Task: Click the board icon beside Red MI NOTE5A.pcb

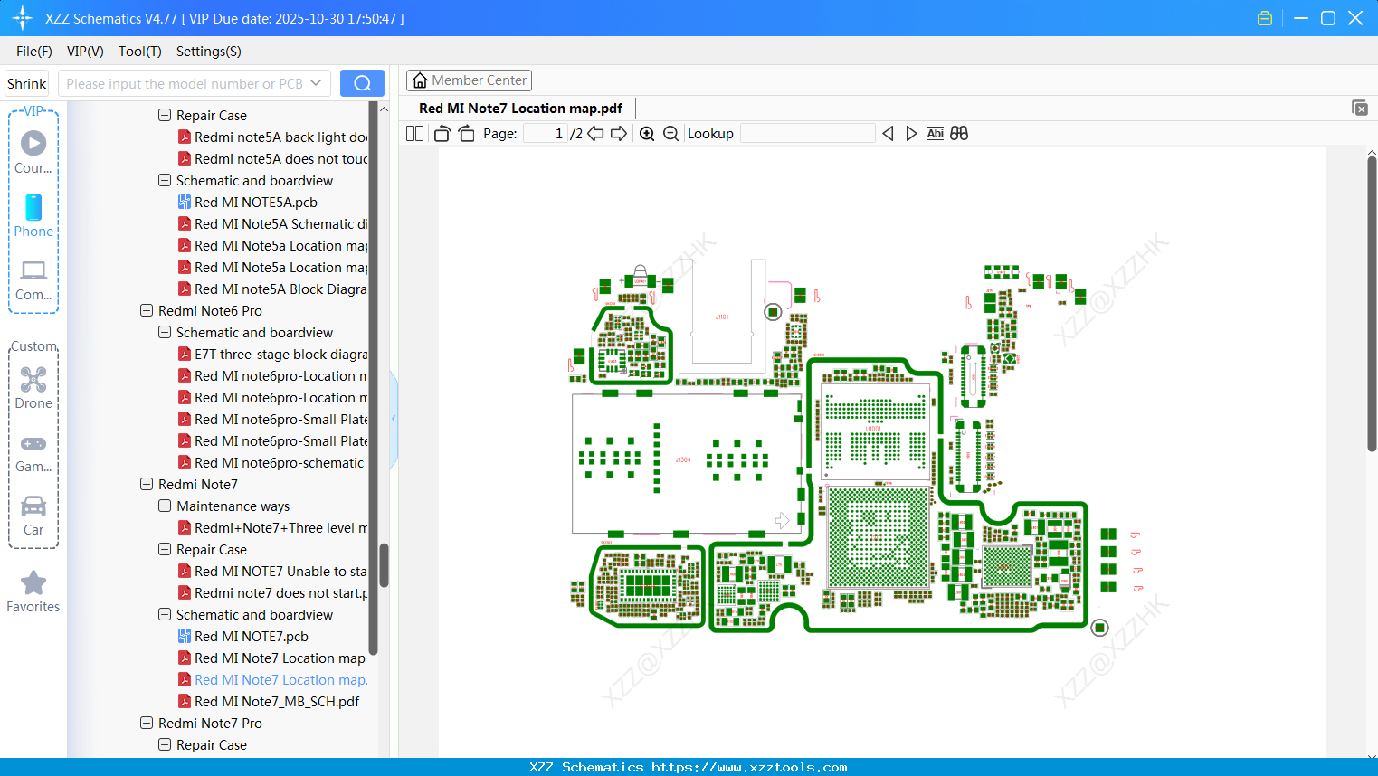Action: [x=185, y=202]
